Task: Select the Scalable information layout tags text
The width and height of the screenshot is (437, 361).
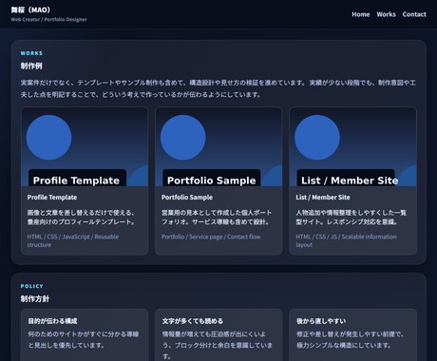Action: 346,240
